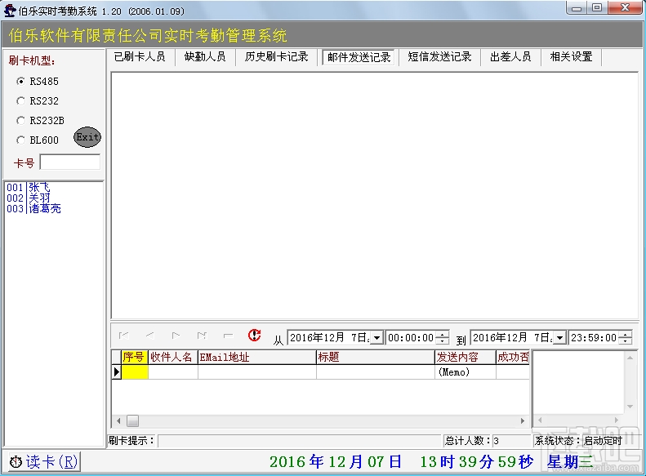
Task: Click the red refresh icon
Action: click(254, 336)
